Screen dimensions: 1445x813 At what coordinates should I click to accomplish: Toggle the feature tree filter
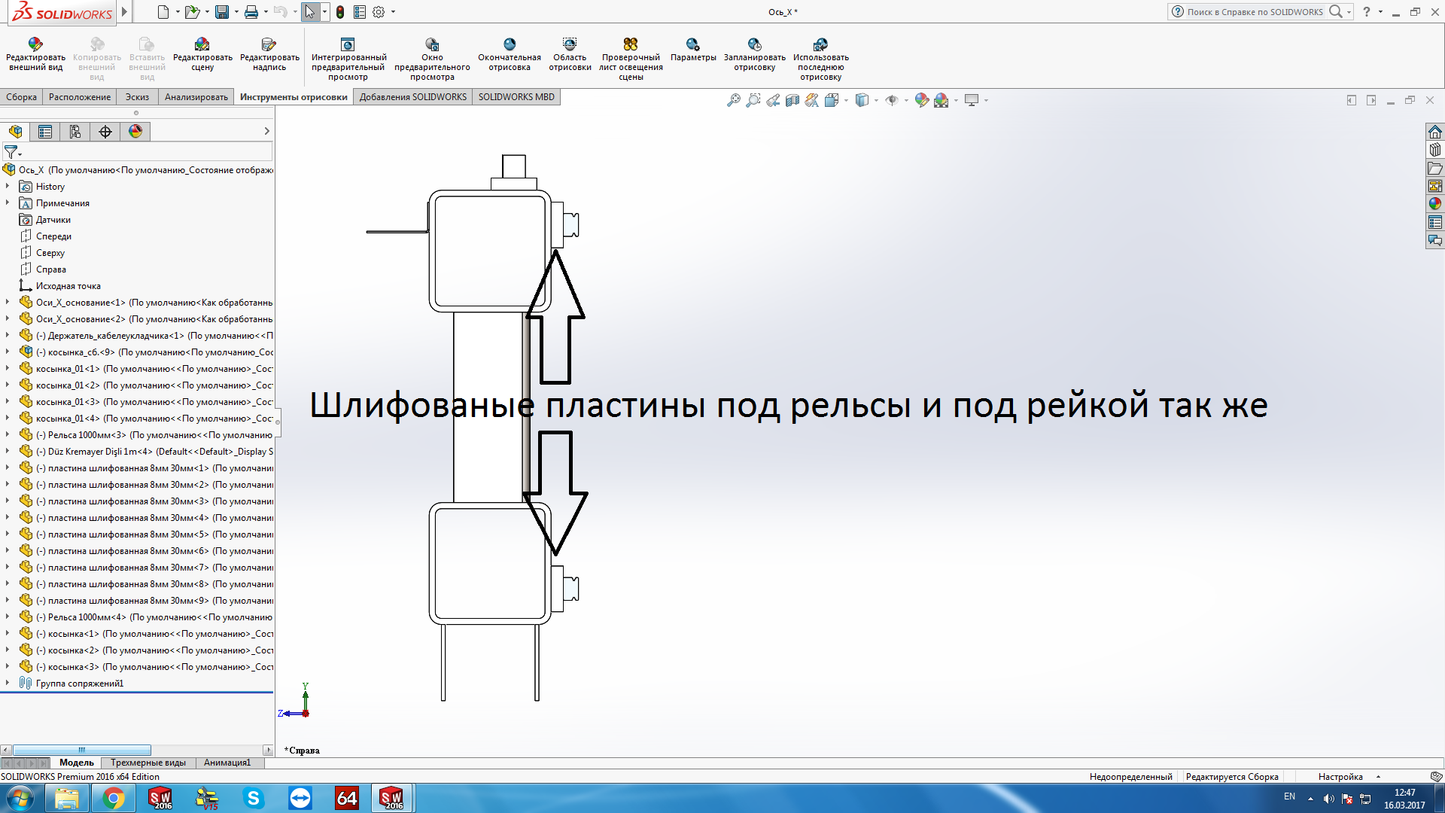tap(11, 152)
